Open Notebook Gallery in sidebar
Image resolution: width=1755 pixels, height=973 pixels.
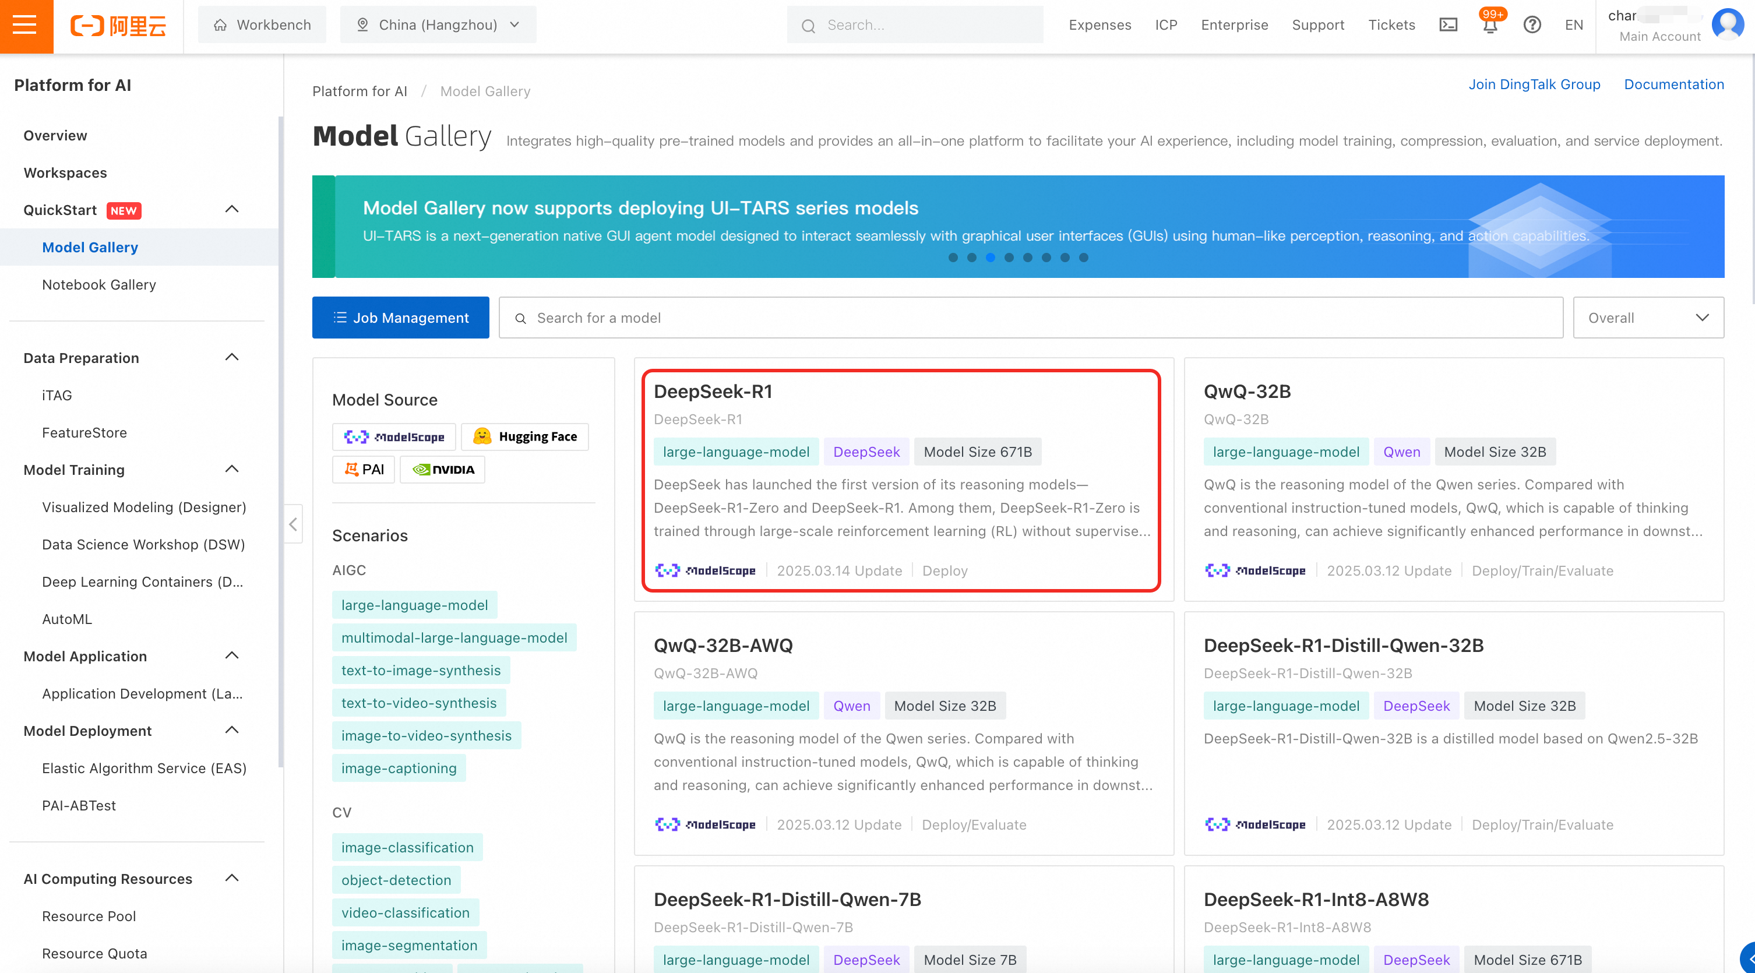pyautogui.click(x=99, y=285)
